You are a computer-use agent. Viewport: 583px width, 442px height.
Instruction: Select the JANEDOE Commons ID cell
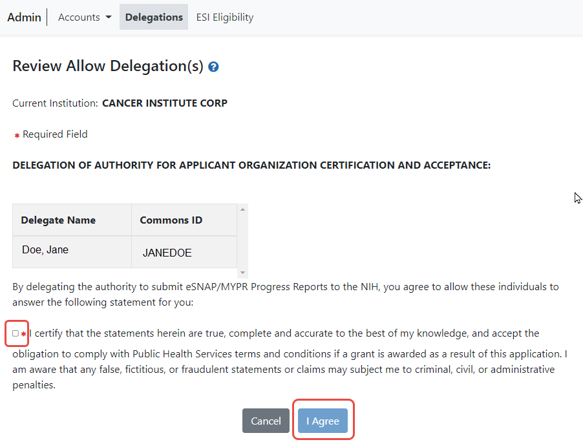[x=167, y=253]
